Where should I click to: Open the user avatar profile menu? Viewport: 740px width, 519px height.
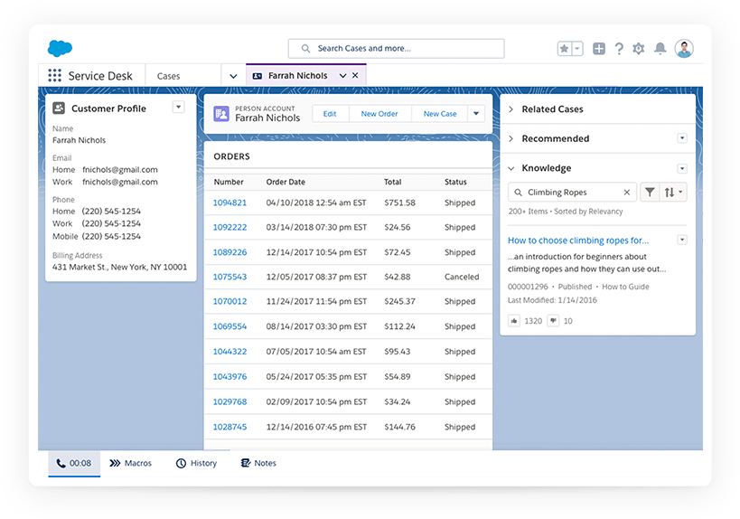click(684, 49)
